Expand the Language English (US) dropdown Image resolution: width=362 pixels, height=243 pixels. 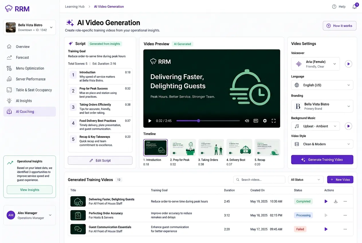(322, 85)
